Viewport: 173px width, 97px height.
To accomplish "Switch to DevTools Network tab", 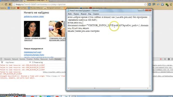I will pos(15,59).
